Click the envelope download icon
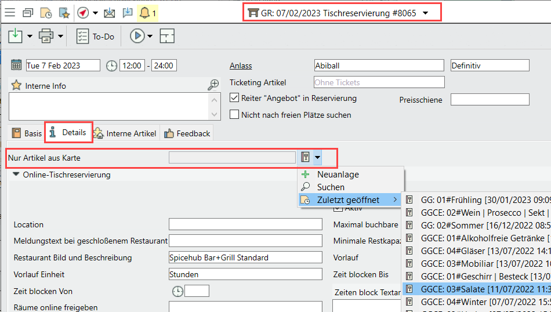The height and width of the screenshot is (312, 551). click(109, 13)
